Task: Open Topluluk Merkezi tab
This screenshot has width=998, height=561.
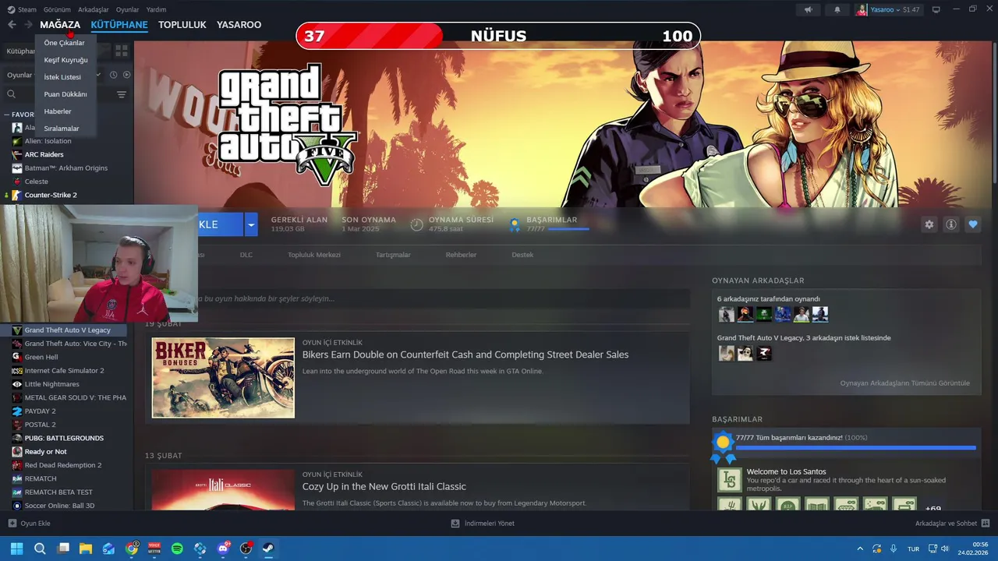Action: pyautogui.click(x=314, y=255)
